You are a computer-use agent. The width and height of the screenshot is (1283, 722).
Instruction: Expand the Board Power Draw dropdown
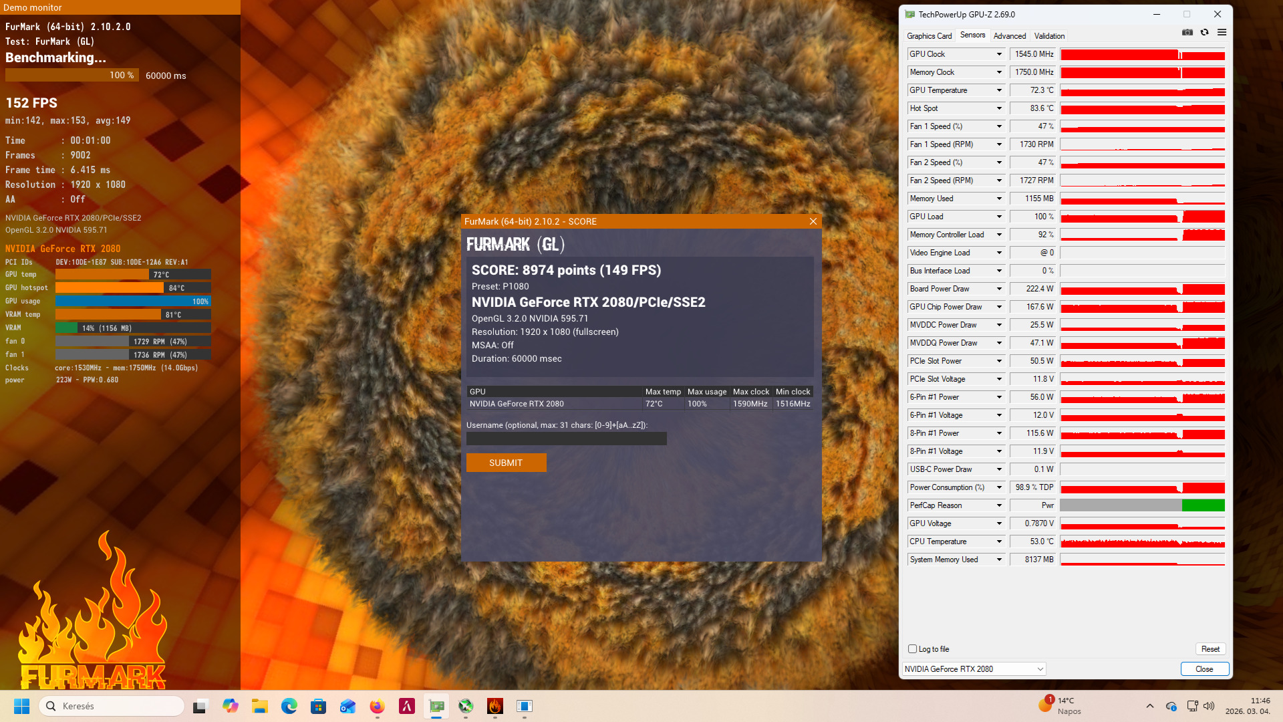(x=999, y=289)
